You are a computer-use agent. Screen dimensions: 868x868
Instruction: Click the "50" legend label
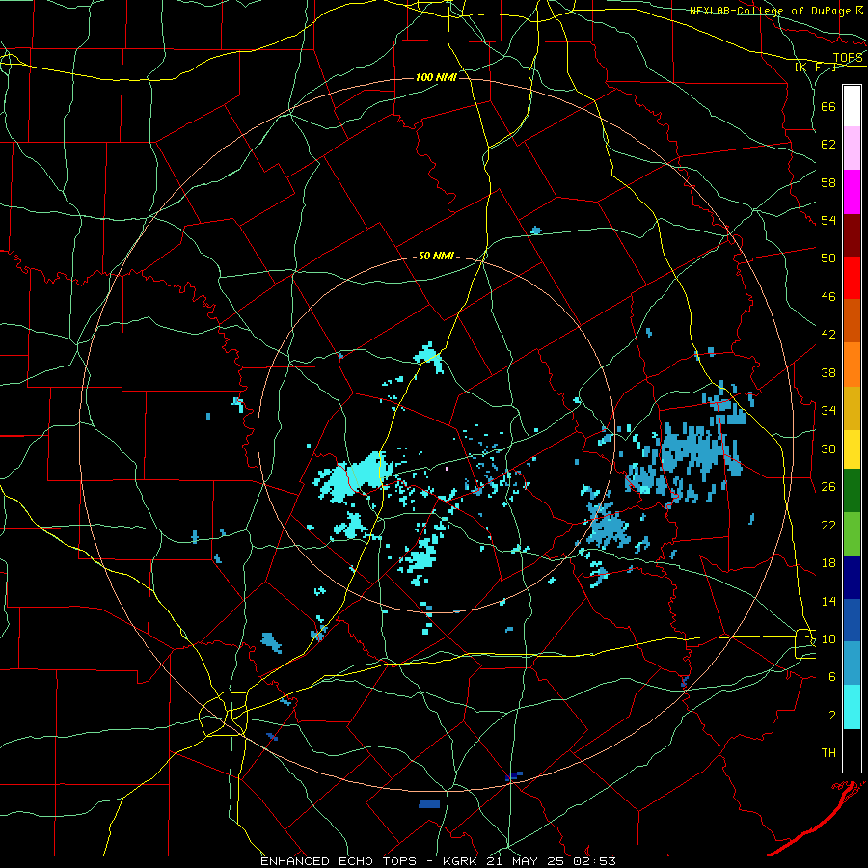(828, 258)
